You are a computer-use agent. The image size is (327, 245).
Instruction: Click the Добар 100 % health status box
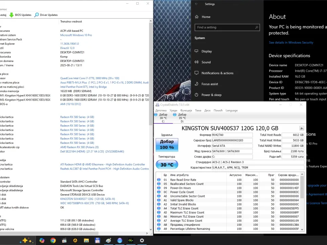(x=167, y=144)
